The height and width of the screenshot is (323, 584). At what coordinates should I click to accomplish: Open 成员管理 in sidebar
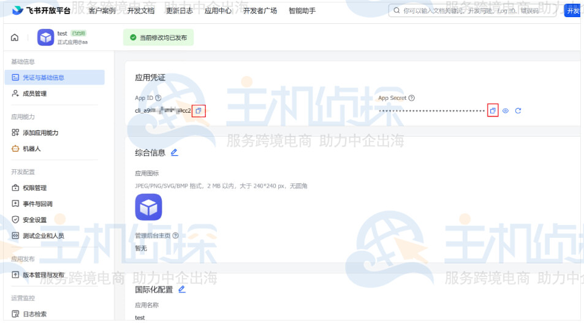(34, 94)
